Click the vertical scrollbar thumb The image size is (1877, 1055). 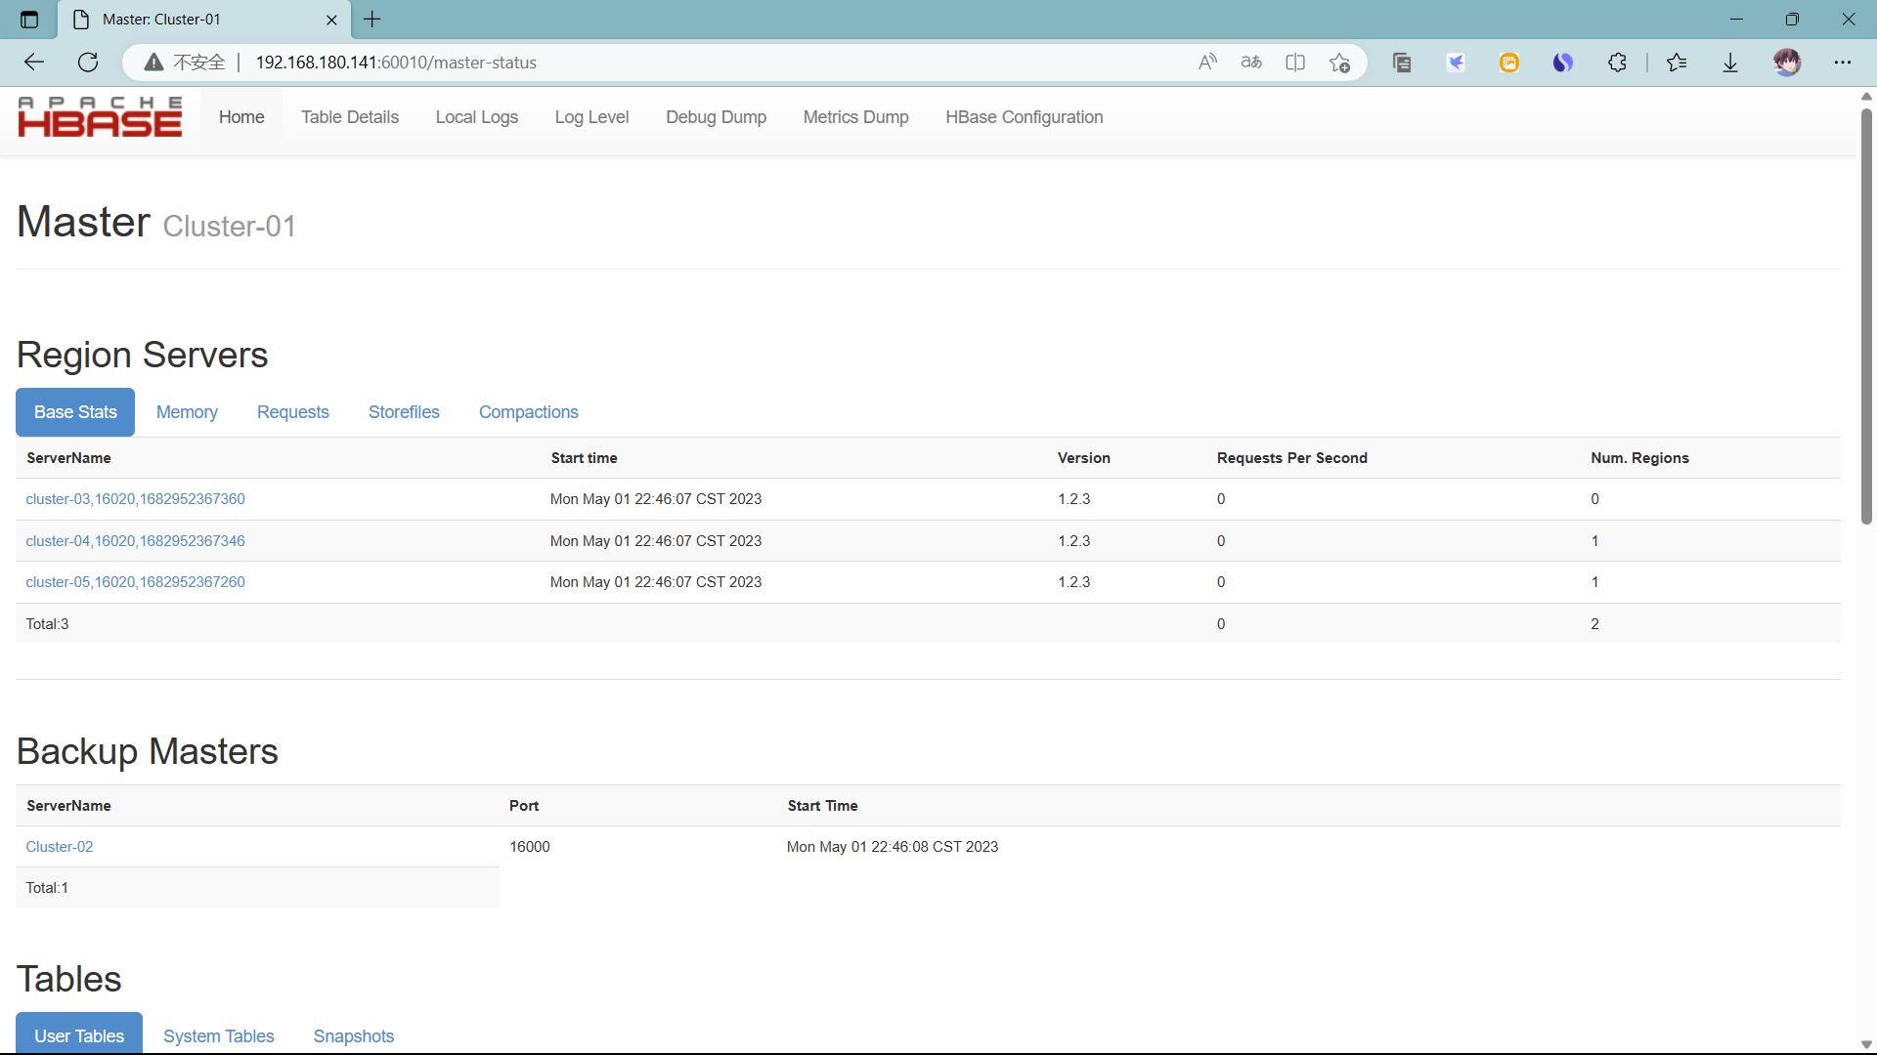(x=1866, y=316)
